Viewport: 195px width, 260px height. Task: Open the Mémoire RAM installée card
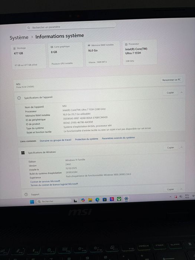tap(103, 53)
